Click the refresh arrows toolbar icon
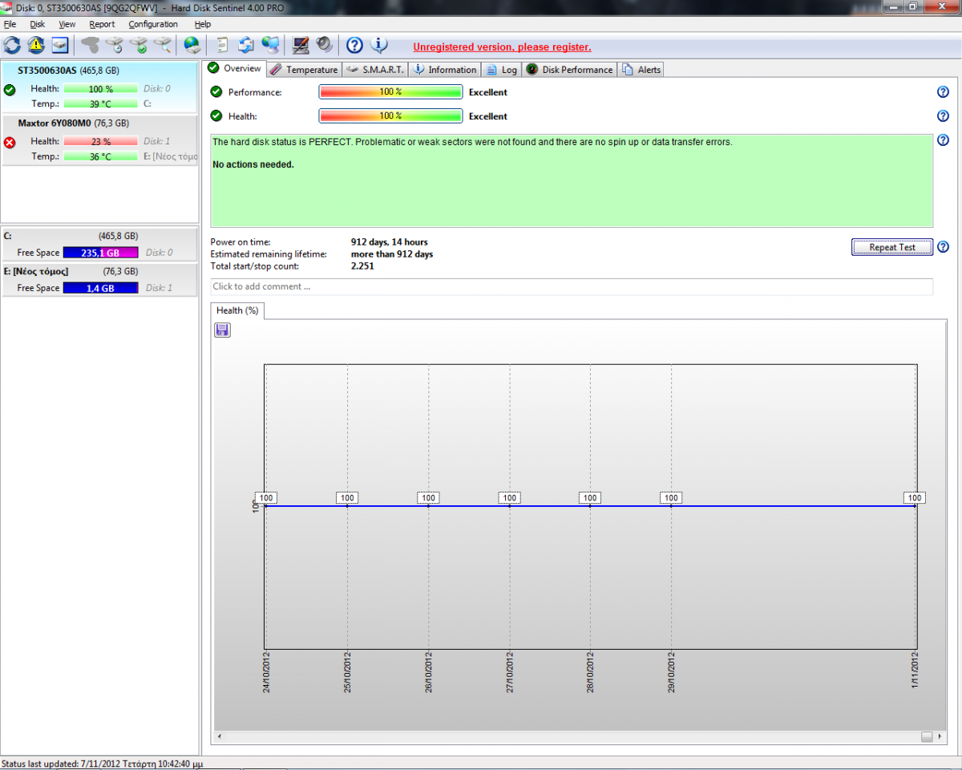This screenshot has width=962, height=770. click(12, 45)
